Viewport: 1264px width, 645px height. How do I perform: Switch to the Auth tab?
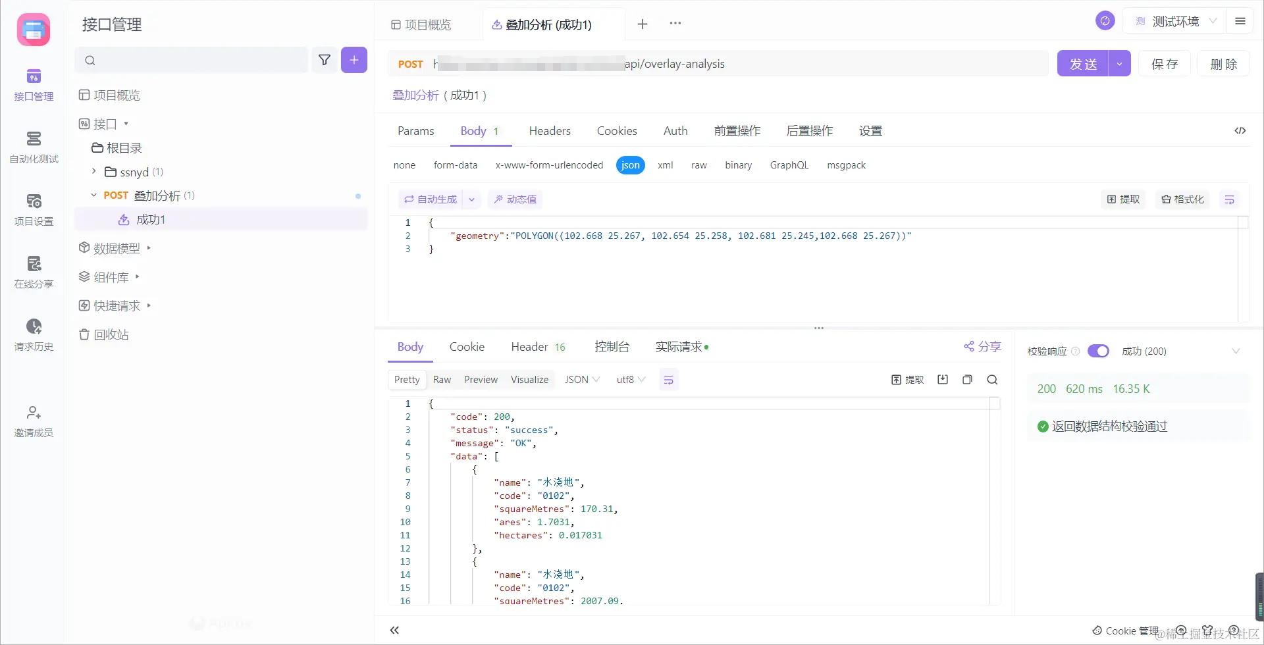click(x=675, y=131)
